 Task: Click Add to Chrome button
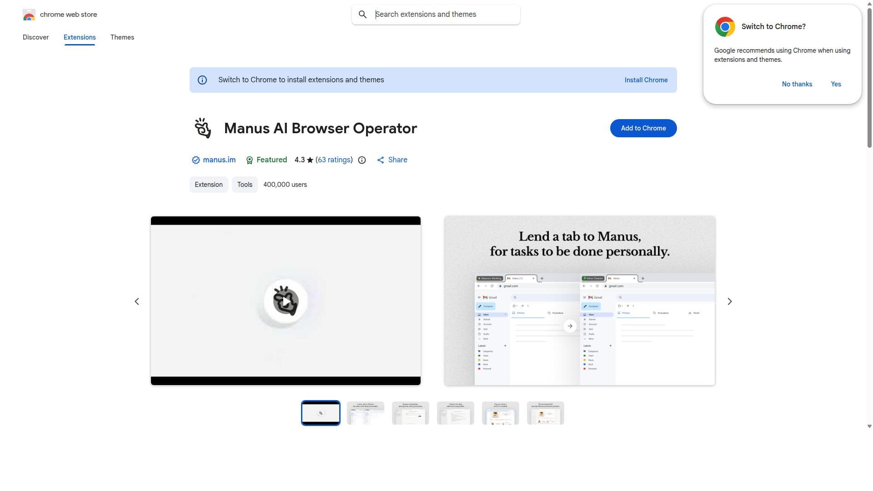(x=643, y=128)
